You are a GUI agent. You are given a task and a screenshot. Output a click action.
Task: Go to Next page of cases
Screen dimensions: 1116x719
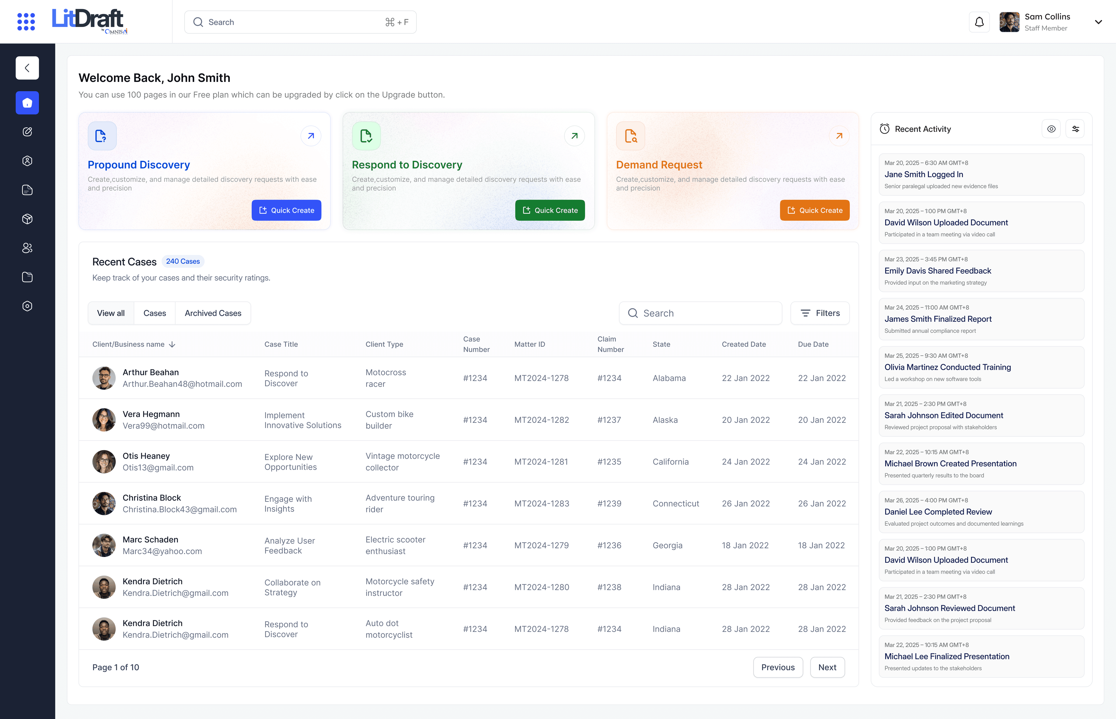coord(827,668)
